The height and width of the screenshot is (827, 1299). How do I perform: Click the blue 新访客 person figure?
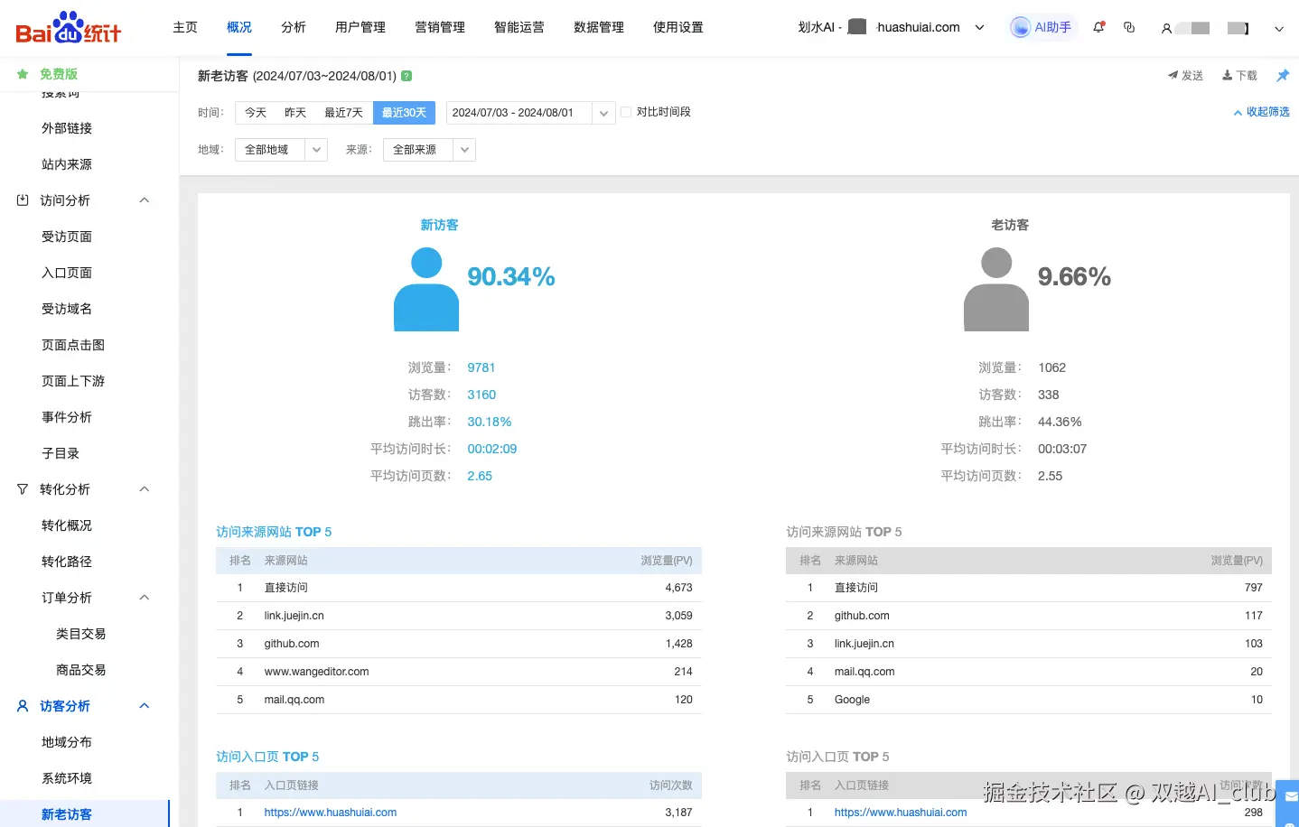pos(426,289)
